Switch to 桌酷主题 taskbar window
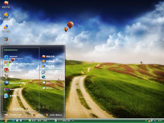Screen dimensions: 164x123 (65, 121)
